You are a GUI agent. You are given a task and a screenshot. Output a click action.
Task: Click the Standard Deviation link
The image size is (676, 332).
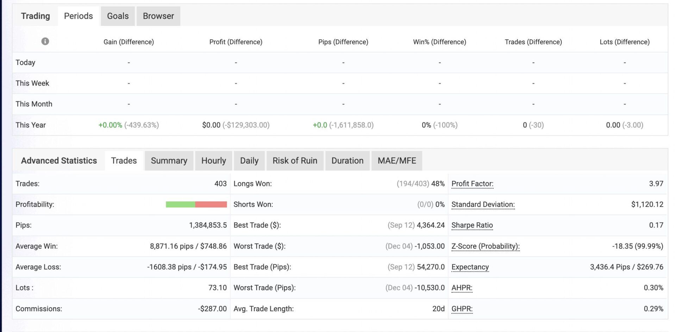click(x=483, y=204)
